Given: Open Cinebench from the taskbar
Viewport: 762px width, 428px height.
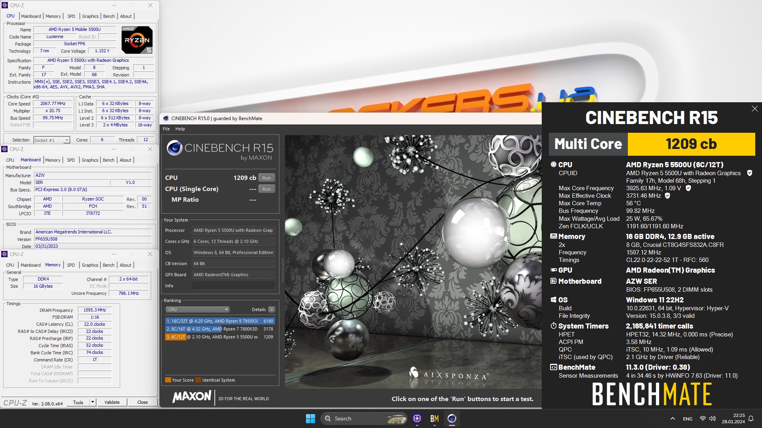Looking at the screenshot, I should [x=452, y=418].
